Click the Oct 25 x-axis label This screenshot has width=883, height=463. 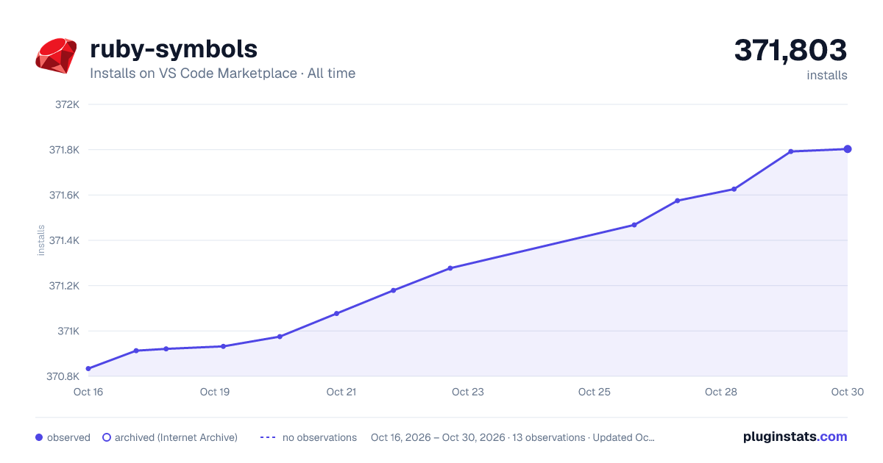point(595,392)
